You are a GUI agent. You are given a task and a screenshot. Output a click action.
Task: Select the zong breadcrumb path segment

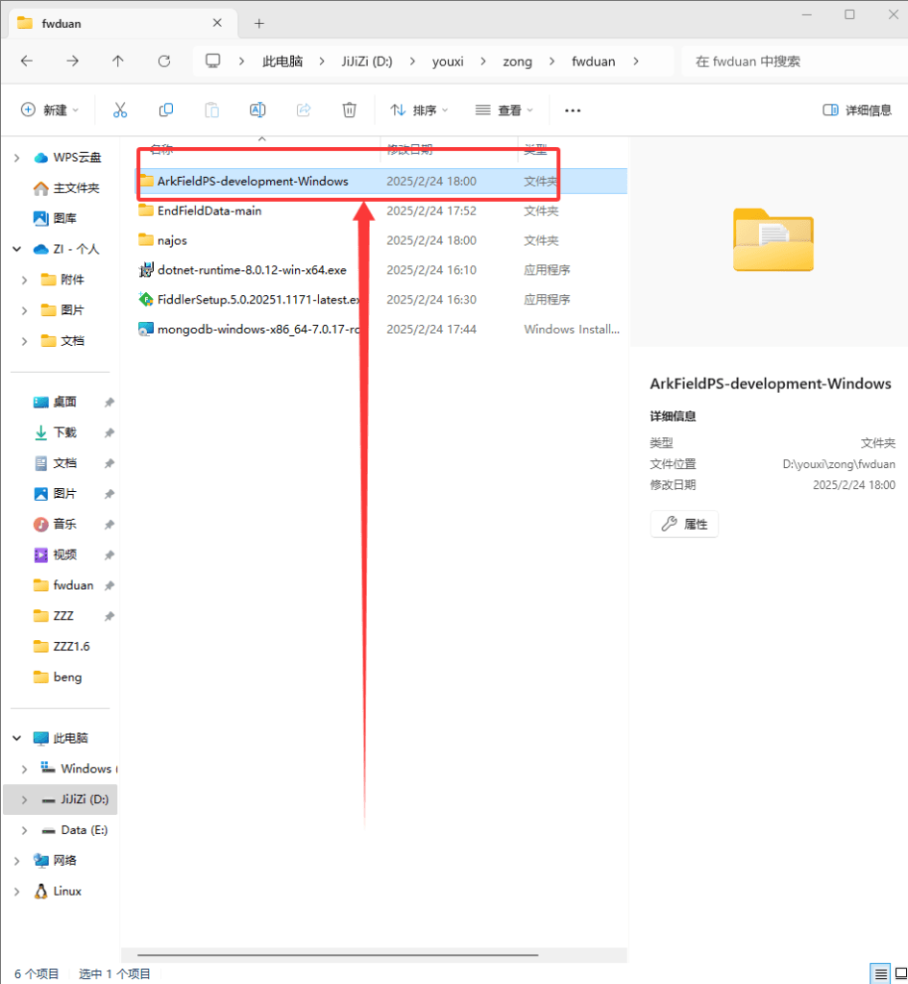(x=516, y=61)
